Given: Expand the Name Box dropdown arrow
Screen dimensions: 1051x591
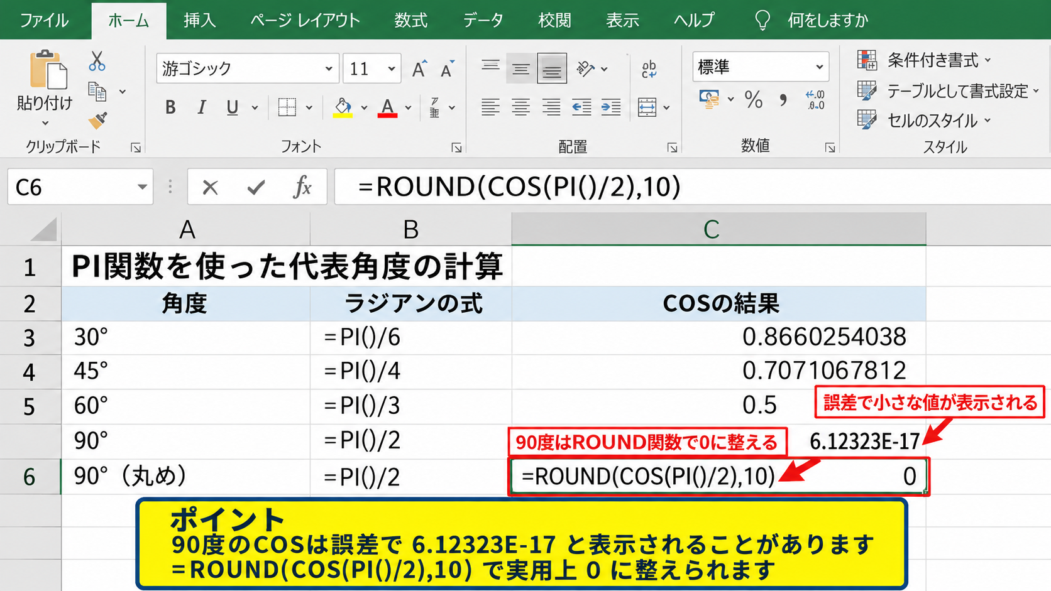Looking at the screenshot, I should pyautogui.click(x=143, y=187).
